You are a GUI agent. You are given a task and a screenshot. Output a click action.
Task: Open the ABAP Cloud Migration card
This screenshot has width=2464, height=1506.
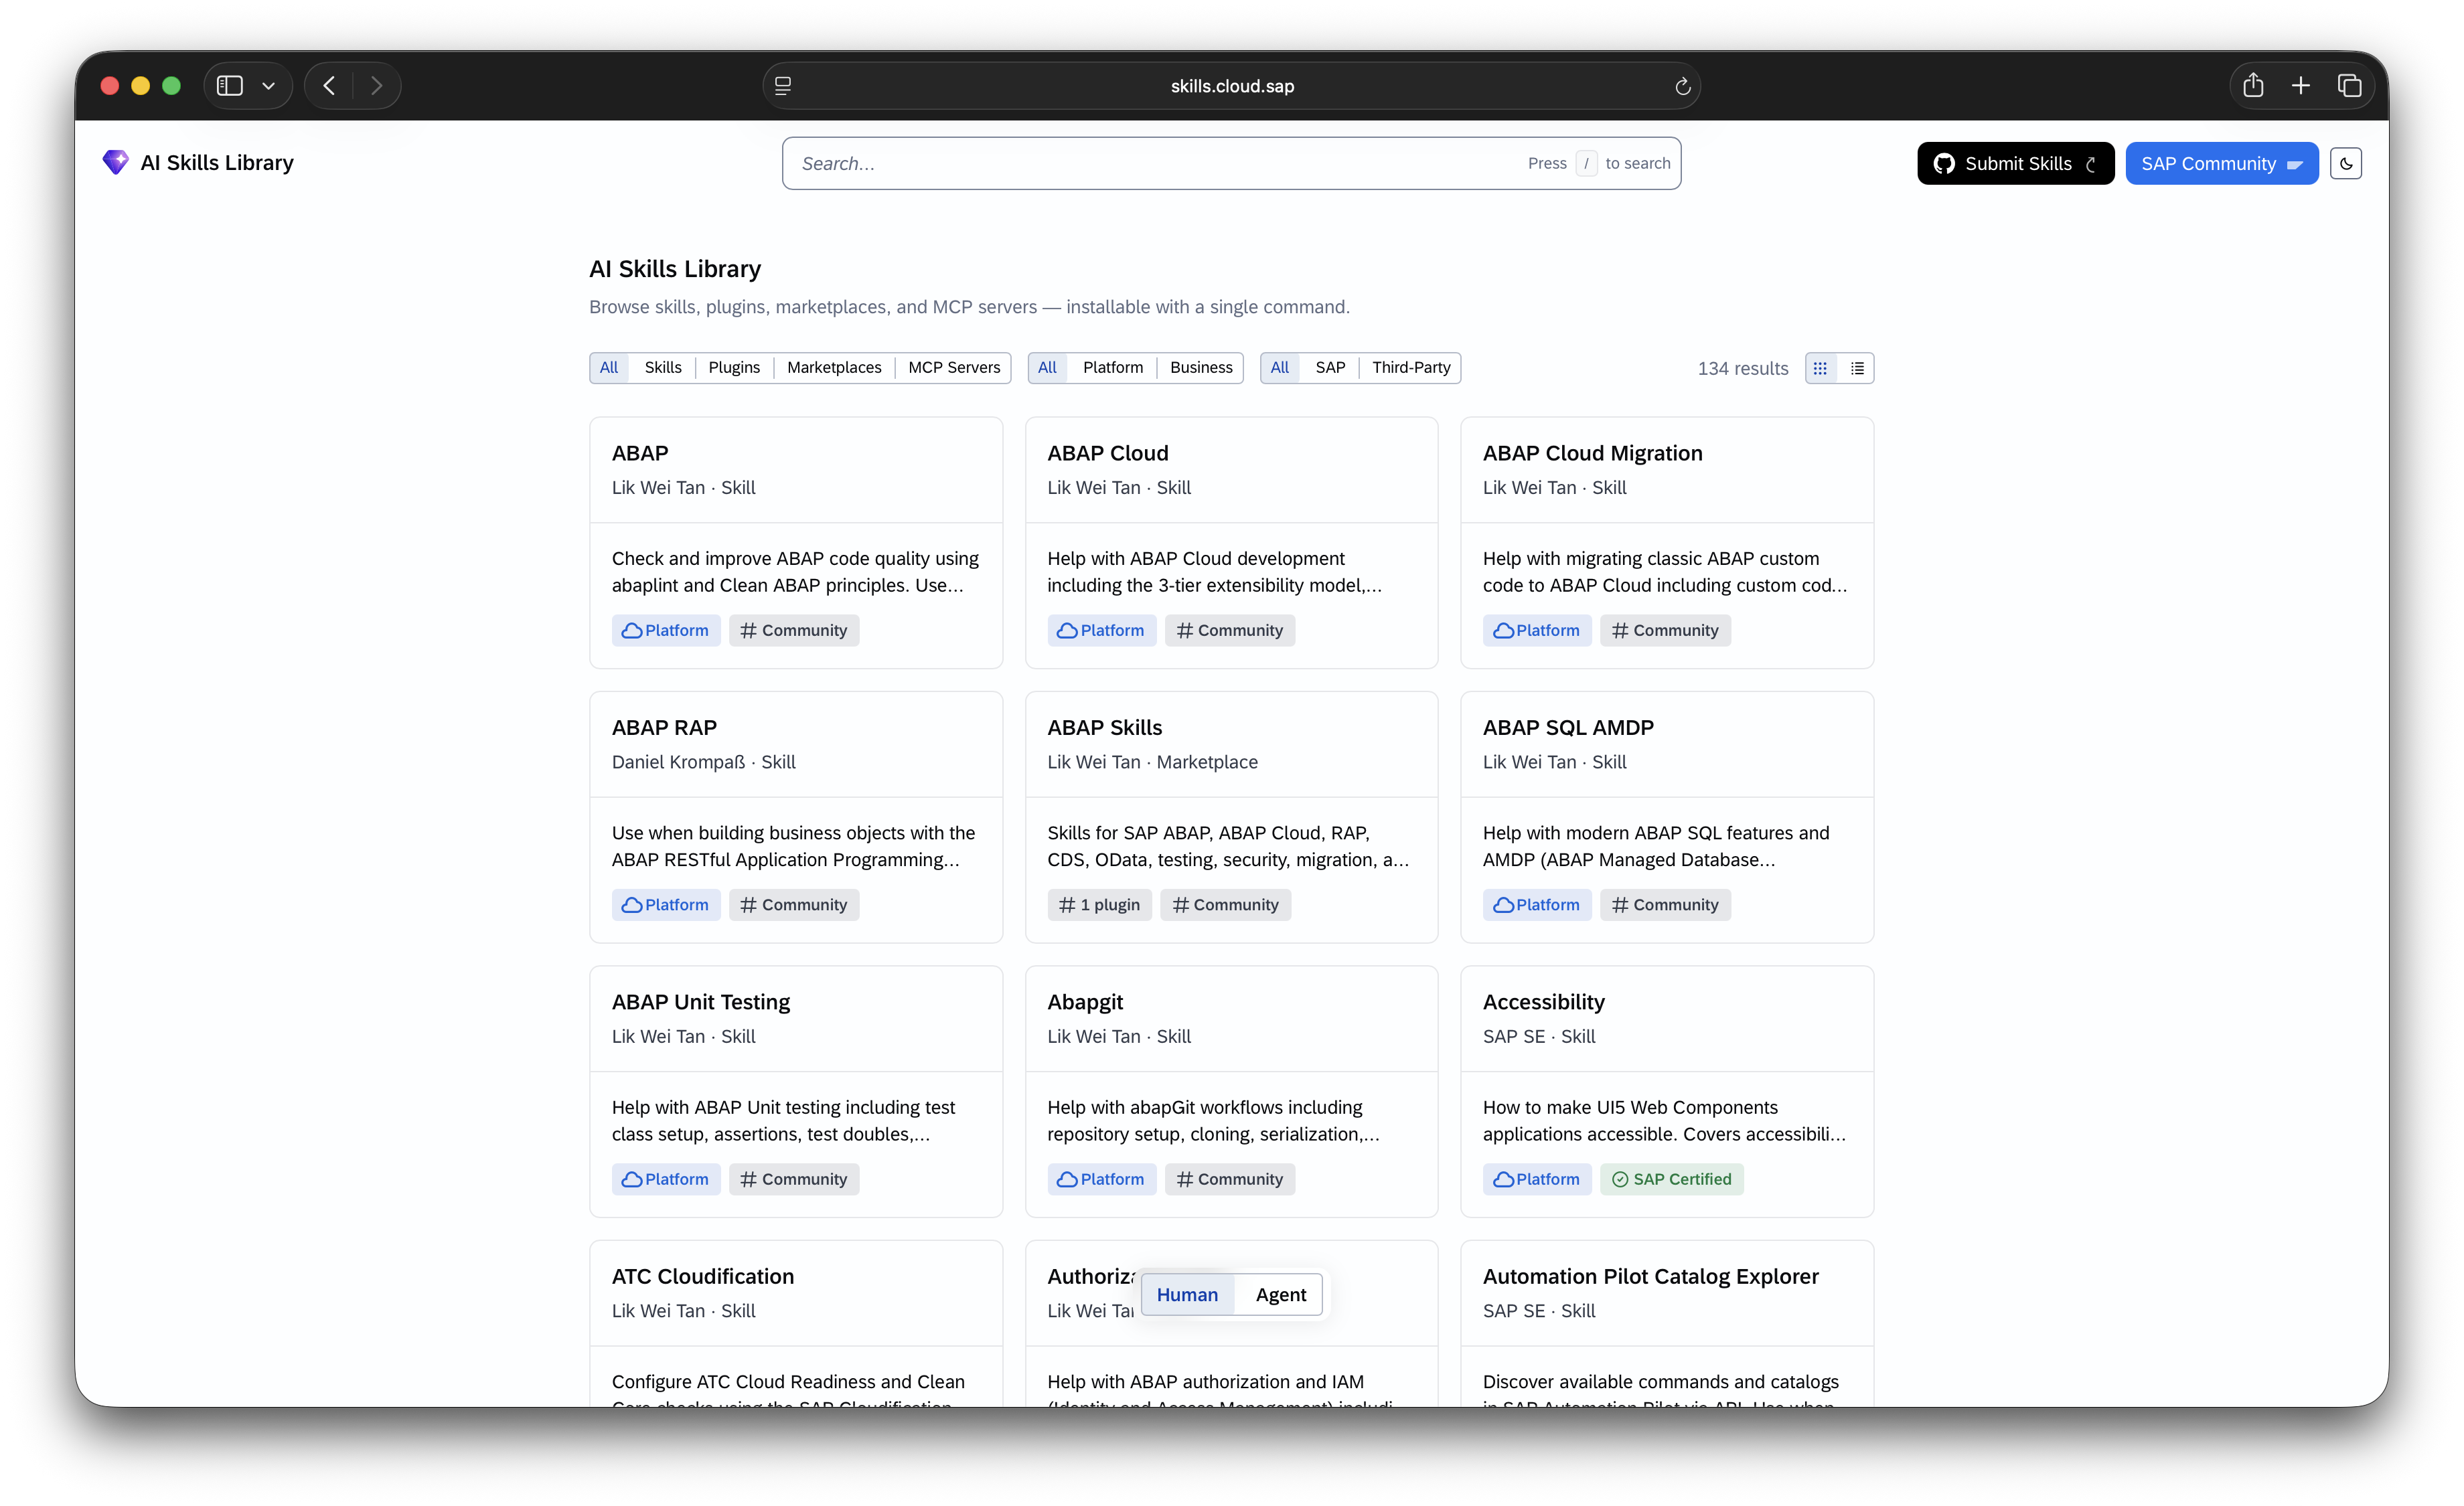coord(1667,543)
